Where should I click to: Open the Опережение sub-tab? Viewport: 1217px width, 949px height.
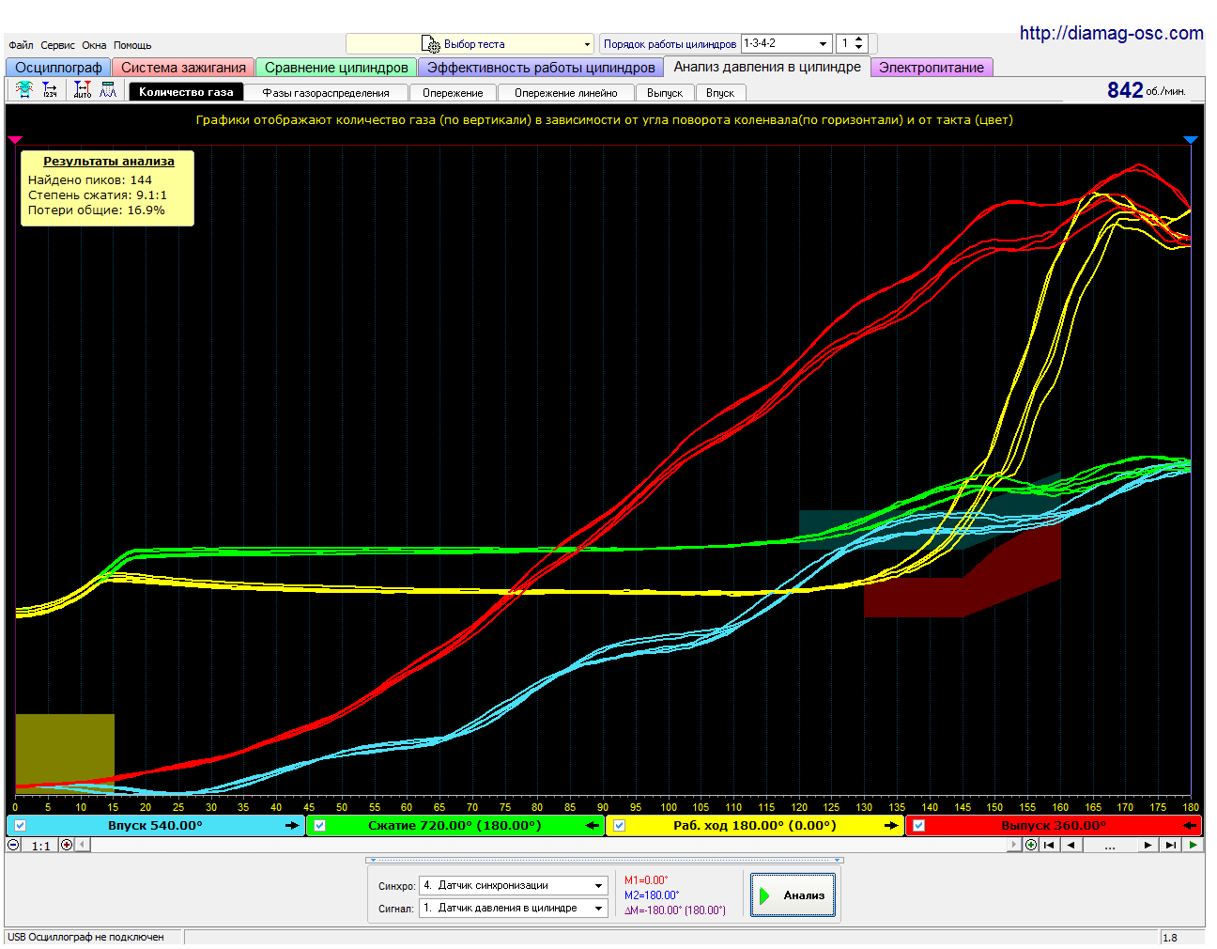point(453,93)
